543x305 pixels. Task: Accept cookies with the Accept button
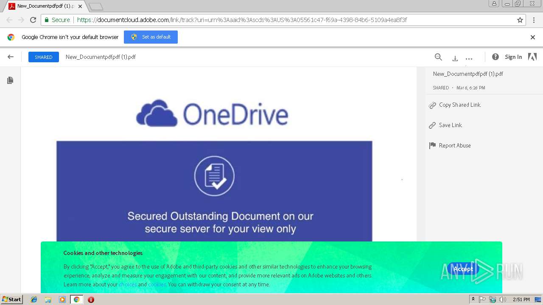tap(463, 269)
